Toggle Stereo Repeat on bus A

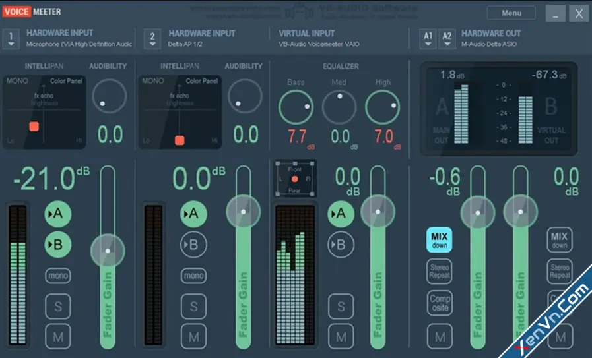pos(440,271)
